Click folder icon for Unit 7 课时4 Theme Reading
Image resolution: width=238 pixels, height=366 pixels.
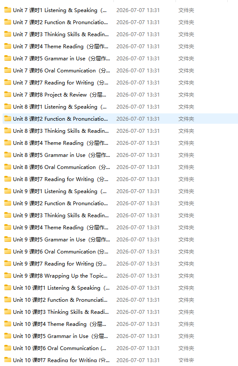pyautogui.click(x=8, y=46)
